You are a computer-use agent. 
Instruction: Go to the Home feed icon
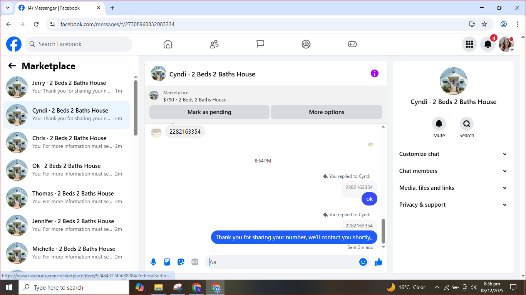coord(168,44)
